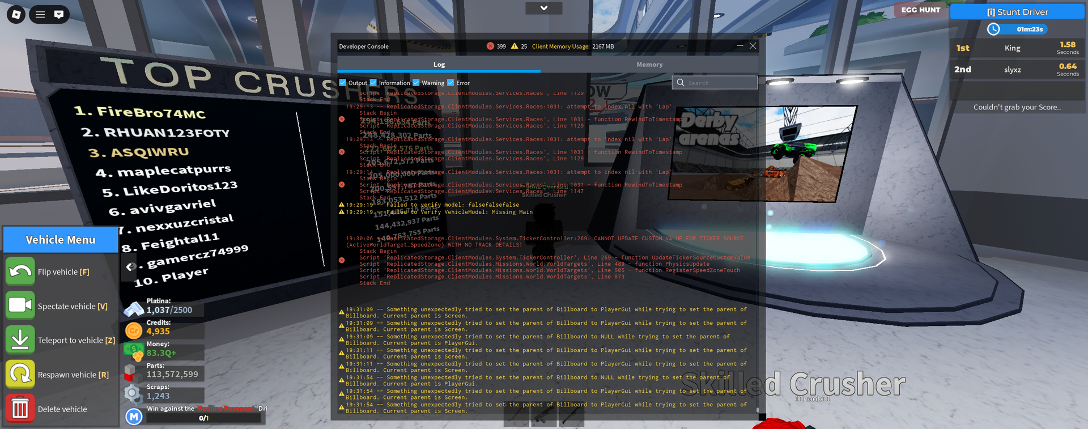The height and width of the screenshot is (429, 1088).
Task: Switch to the Memory tab
Action: tap(649, 65)
